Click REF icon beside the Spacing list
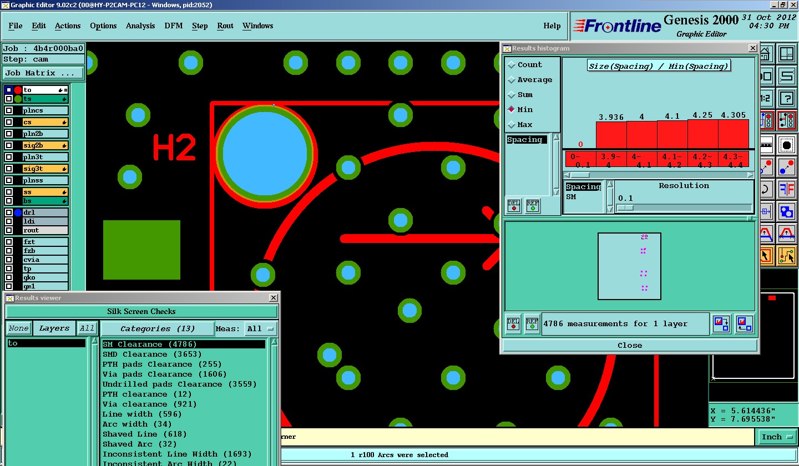The image size is (799, 466). click(x=533, y=206)
